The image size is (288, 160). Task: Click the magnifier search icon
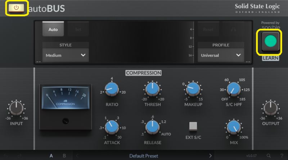click(269, 156)
